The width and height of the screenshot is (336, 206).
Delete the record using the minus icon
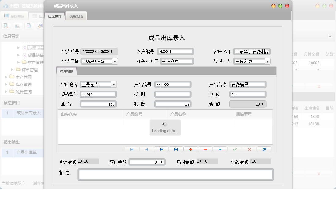coord(205,149)
